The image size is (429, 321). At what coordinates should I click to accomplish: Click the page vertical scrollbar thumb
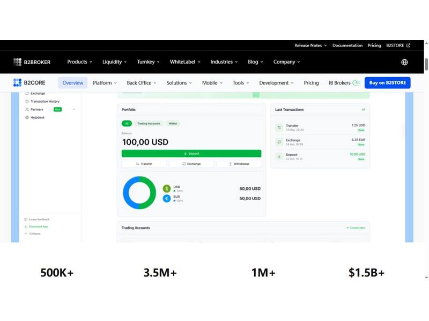tap(426, 64)
